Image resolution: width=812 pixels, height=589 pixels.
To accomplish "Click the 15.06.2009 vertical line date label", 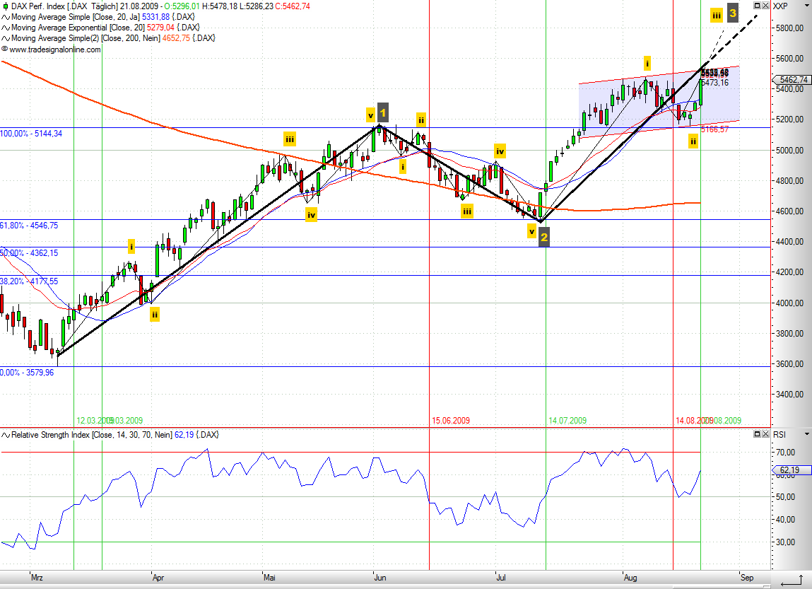I will click(x=451, y=421).
